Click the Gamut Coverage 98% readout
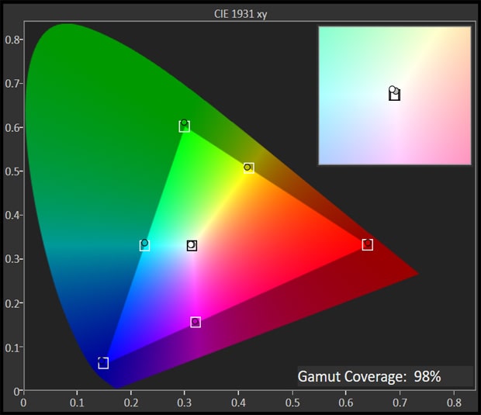The image size is (481, 415). tap(369, 377)
